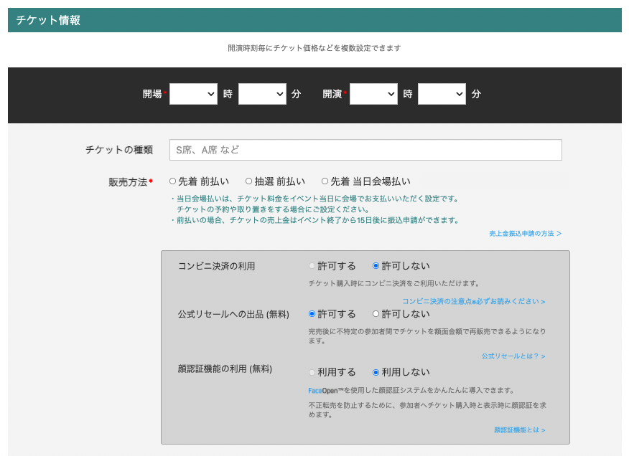
Task: Select 利用する for 顔認証機能
Action: tap(312, 372)
